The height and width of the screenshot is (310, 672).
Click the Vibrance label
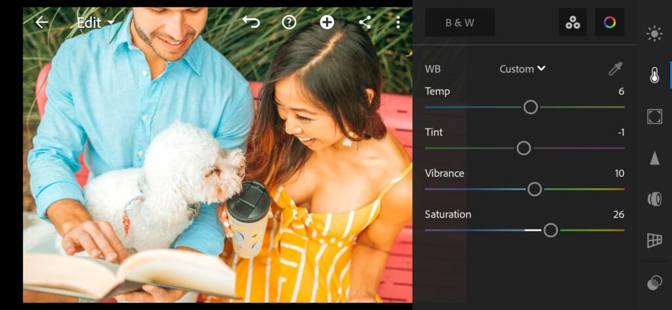pos(444,174)
